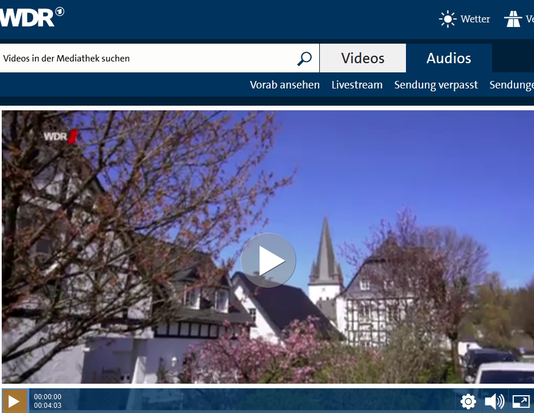
Task: Click the sun weather icon
Action: (x=447, y=19)
